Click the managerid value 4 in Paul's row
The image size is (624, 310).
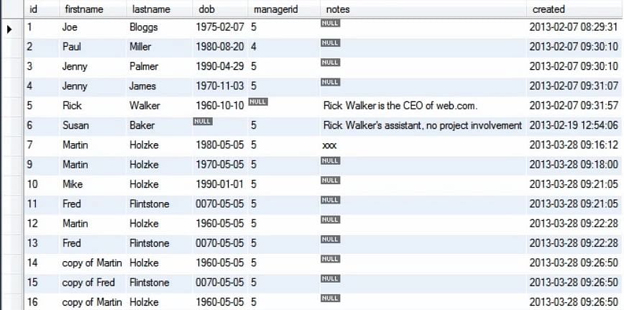254,47
